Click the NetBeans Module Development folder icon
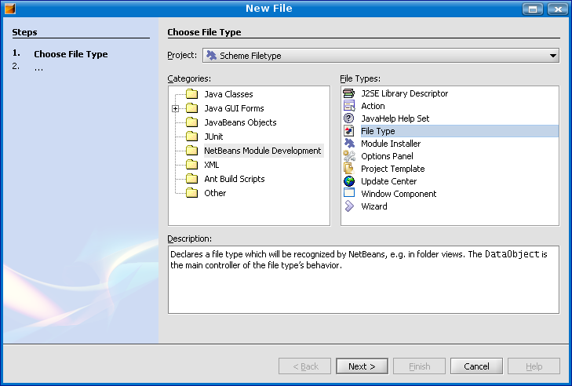572x386 pixels. (x=192, y=151)
